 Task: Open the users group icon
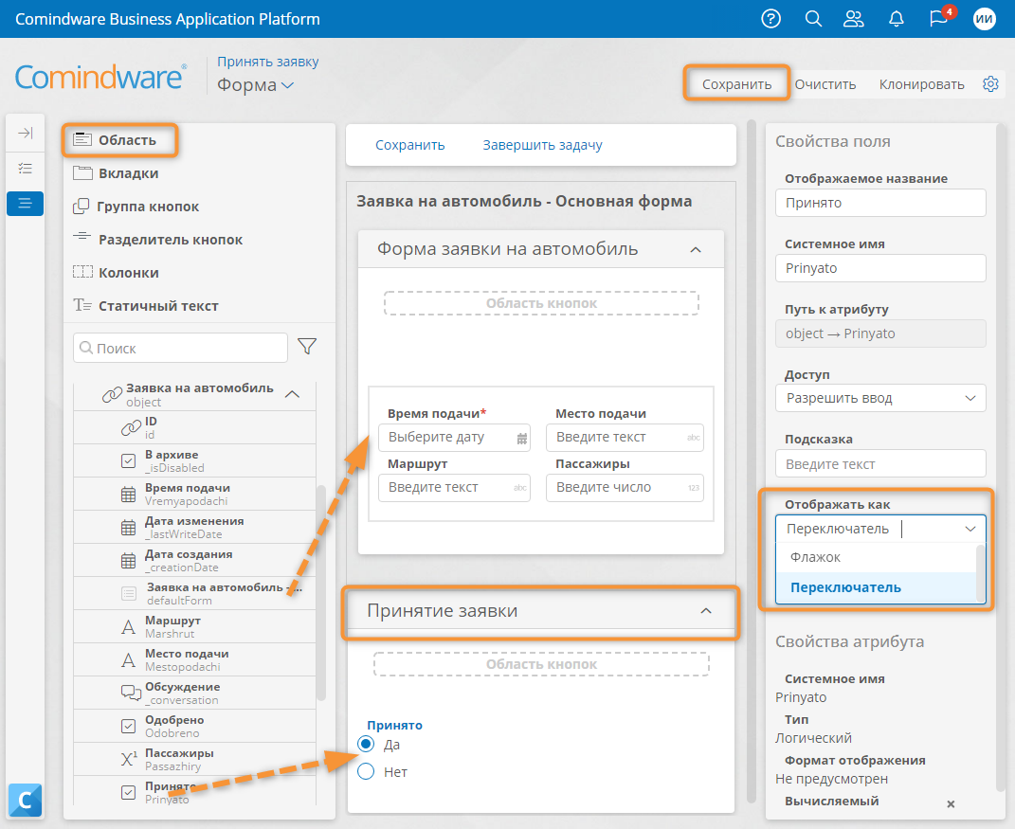pos(854,19)
